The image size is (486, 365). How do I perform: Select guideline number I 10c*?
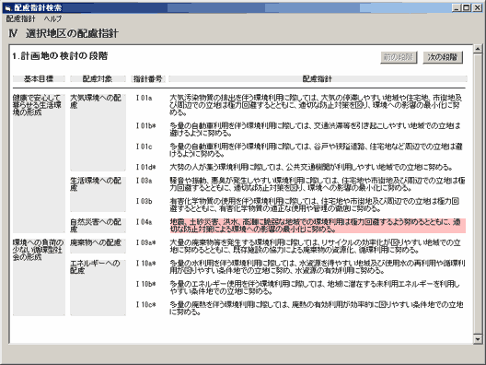click(145, 305)
